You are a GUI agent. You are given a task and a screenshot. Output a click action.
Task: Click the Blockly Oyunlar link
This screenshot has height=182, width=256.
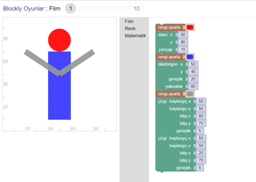[23, 9]
